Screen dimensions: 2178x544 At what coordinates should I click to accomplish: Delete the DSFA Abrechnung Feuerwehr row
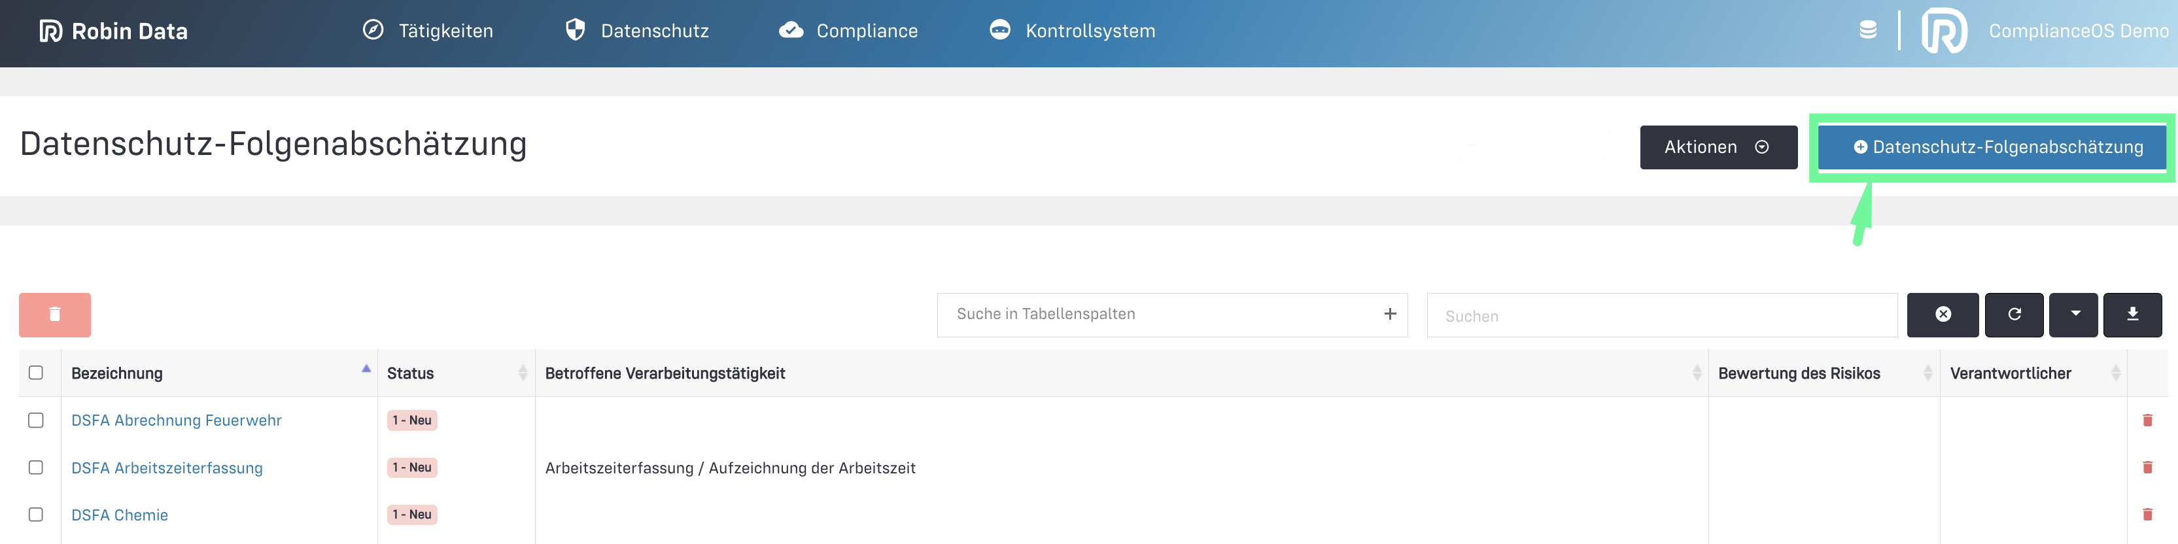[x=2147, y=420]
